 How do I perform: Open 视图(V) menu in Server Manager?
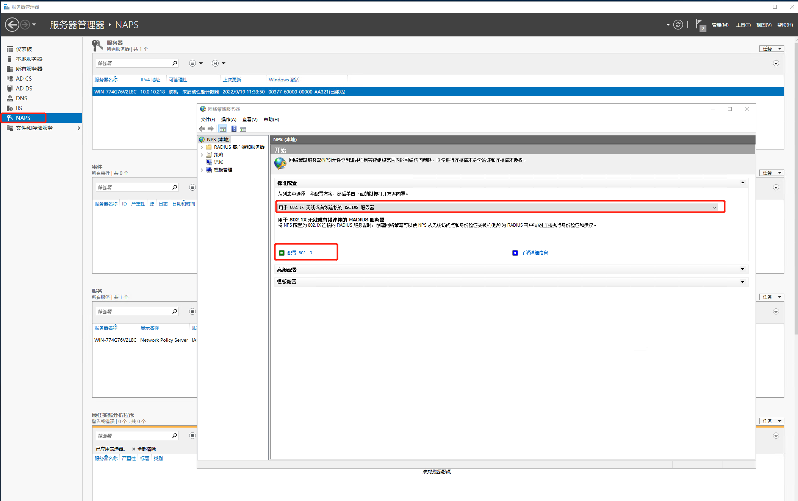click(x=764, y=25)
